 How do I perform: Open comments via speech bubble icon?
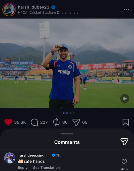pos(34,122)
